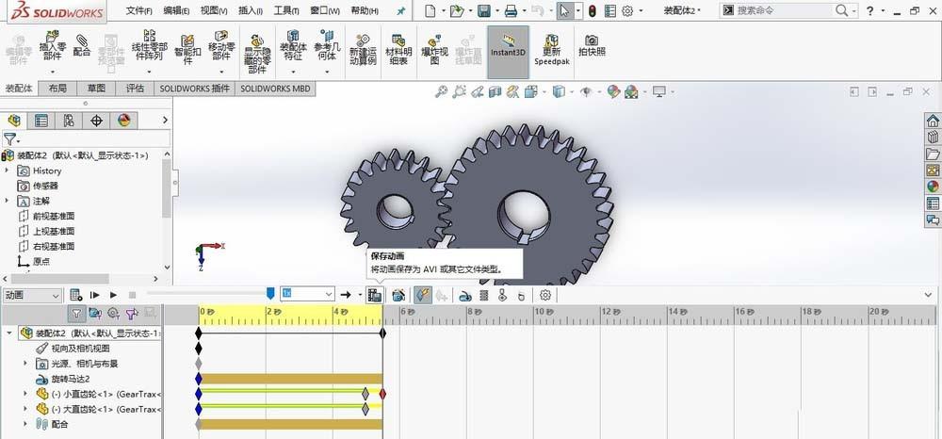Click the Calculate motion study icon
The image size is (942, 439).
(x=75, y=295)
